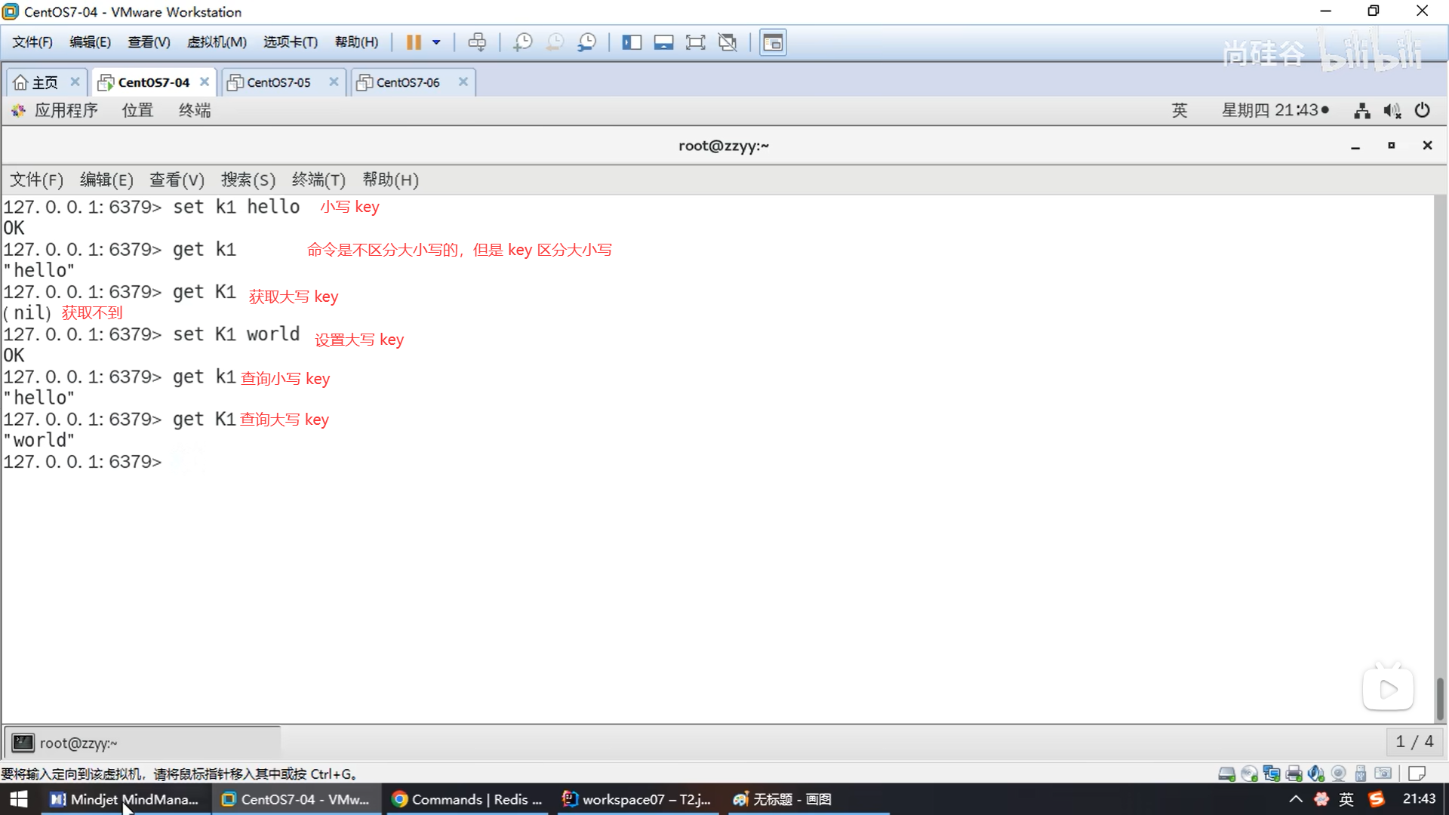Open the power options dropdown arrow beside Pause
Image resolution: width=1449 pixels, height=815 pixels.
click(436, 42)
